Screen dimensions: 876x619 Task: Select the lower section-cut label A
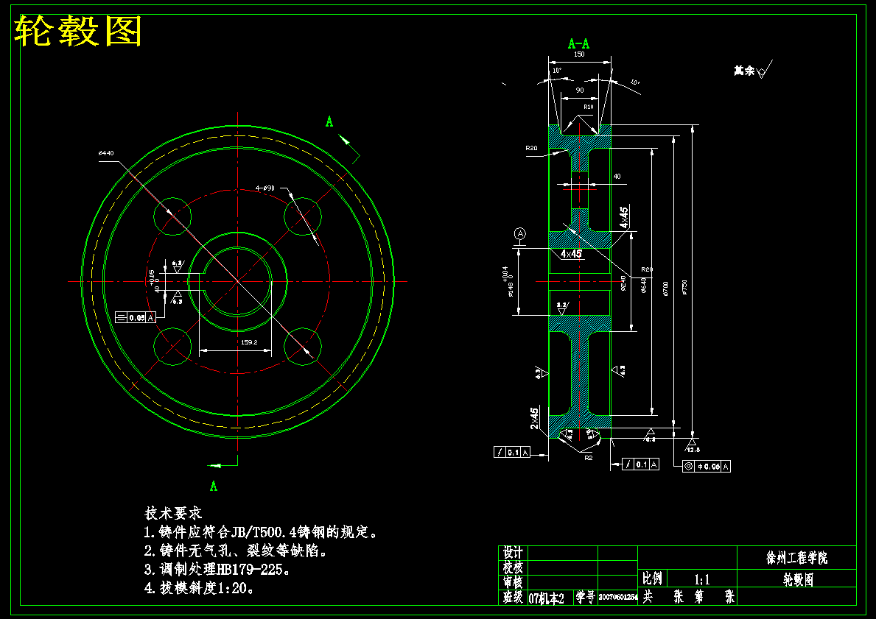pos(214,487)
